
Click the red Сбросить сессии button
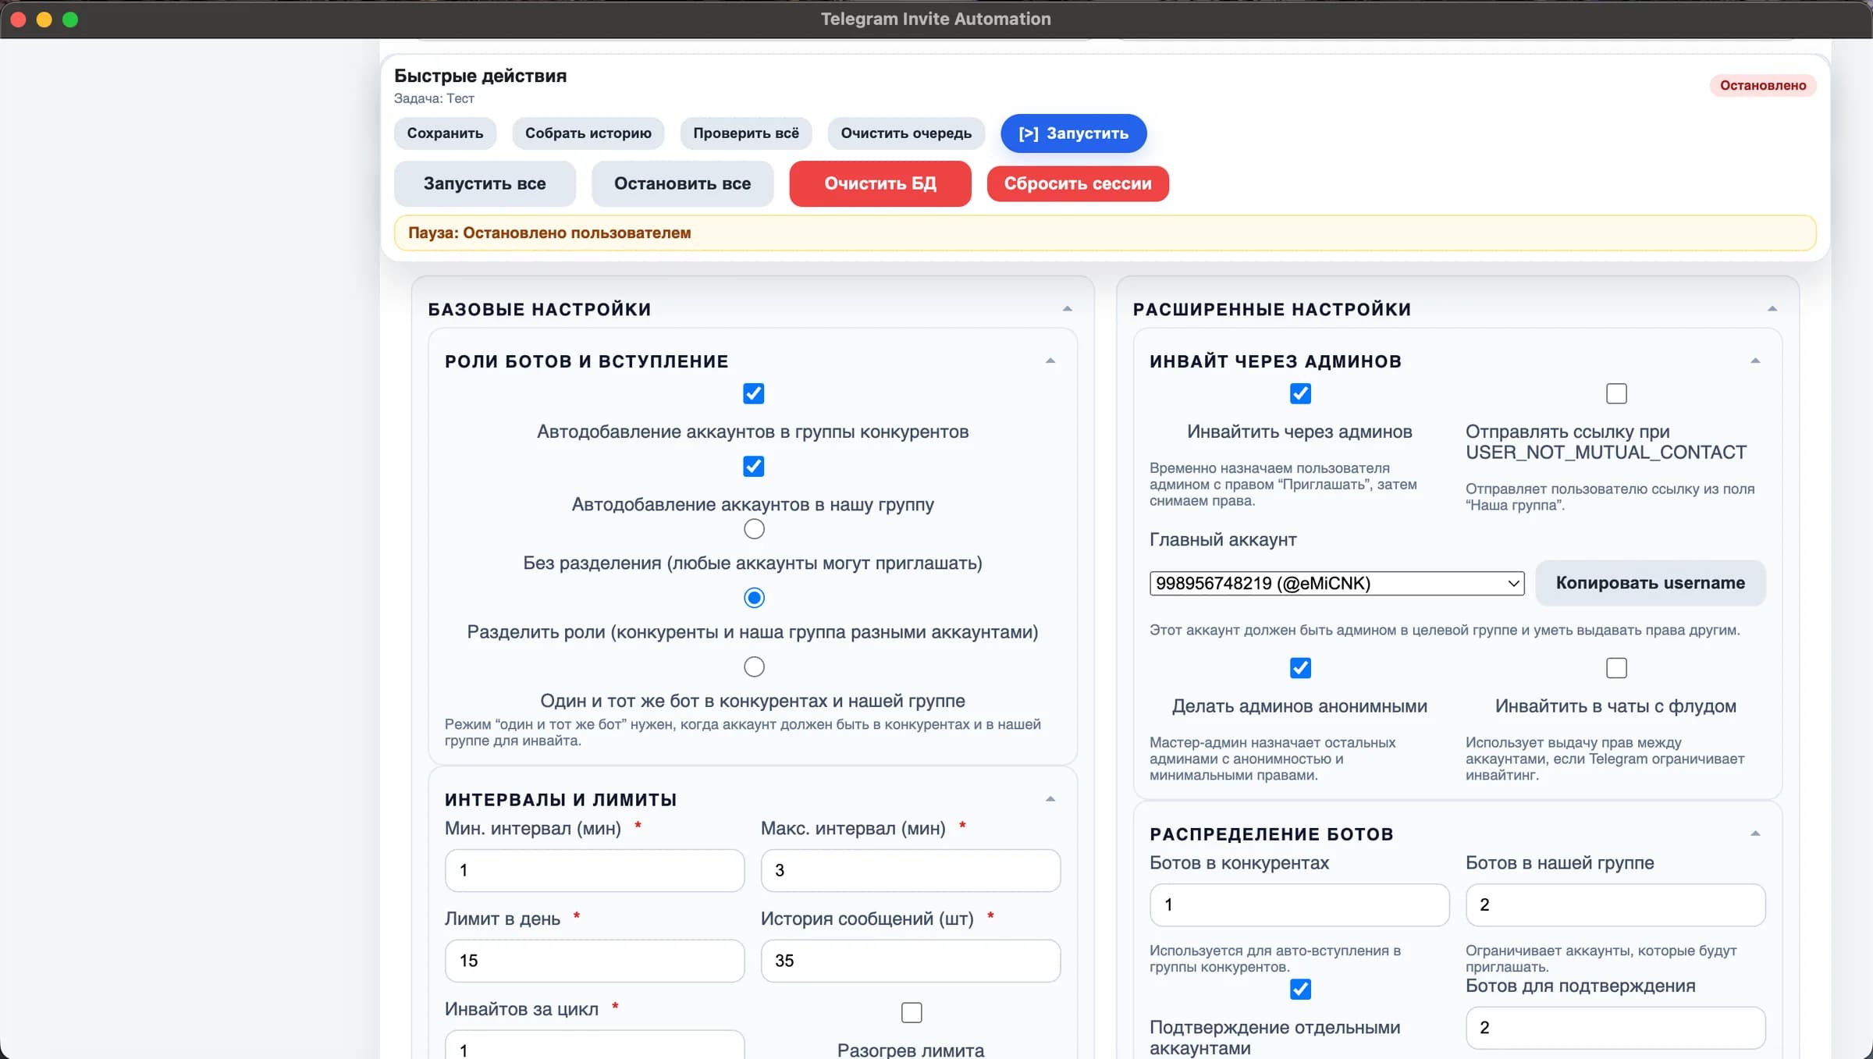(1078, 183)
